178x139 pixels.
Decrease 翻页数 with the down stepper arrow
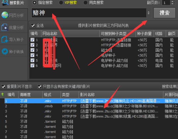[x=172, y=4]
